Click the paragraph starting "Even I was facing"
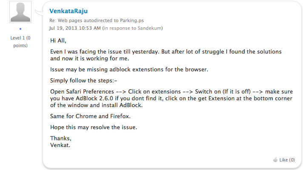The width and height of the screenshot is (306, 170). coord(172,54)
